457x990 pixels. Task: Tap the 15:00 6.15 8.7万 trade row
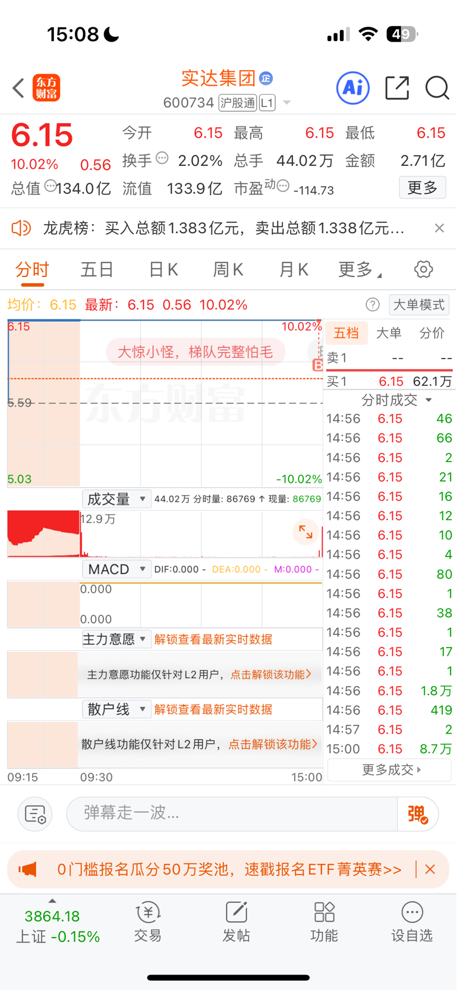(x=389, y=749)
